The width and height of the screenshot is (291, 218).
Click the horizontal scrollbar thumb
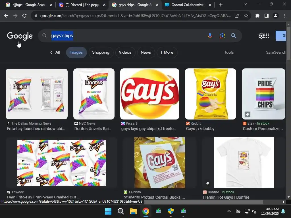click(203, 202)
